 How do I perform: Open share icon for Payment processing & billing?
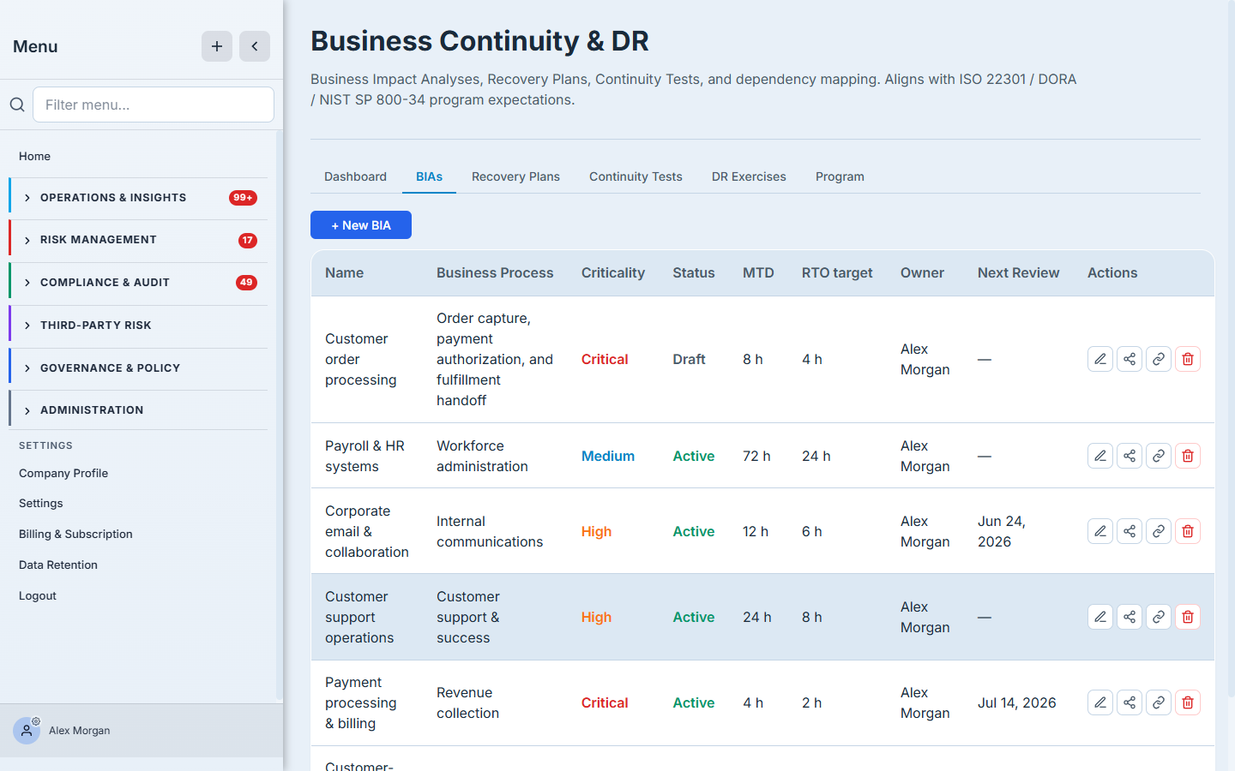[1130, 702]
